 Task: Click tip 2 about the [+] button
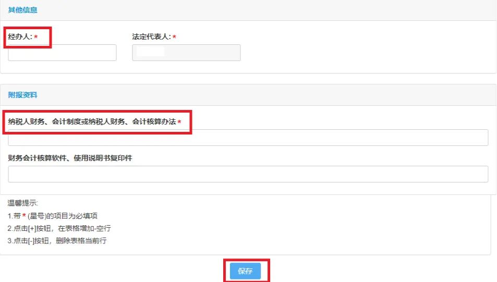59,228
